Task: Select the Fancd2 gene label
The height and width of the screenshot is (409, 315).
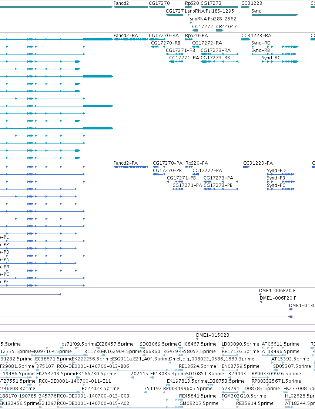Action: [x=121, y=3]
